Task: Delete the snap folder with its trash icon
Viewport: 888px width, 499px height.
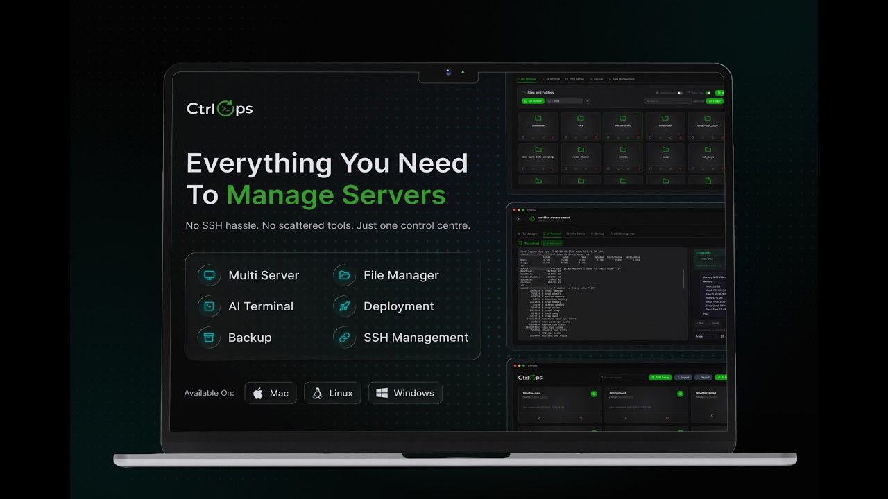Action: click(681, 169)
